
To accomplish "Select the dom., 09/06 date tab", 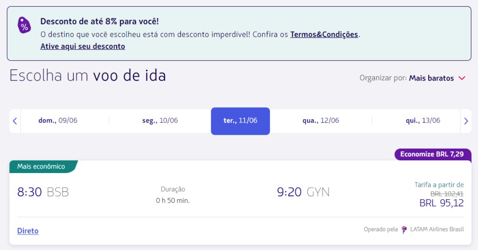I will click(x=58, y=120).
